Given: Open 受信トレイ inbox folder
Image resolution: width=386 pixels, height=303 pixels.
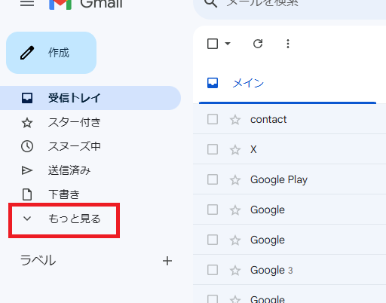Looking at the screenshot, I should [90, 98].
